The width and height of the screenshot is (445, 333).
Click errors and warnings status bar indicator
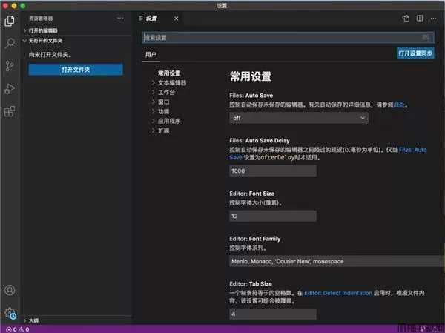pyautogui.click(x=16, y=329)
